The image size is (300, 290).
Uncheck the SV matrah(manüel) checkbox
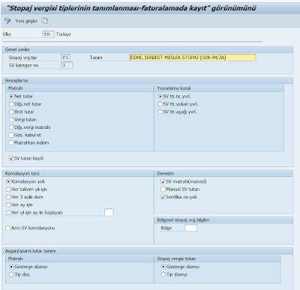tap(163, 181)
